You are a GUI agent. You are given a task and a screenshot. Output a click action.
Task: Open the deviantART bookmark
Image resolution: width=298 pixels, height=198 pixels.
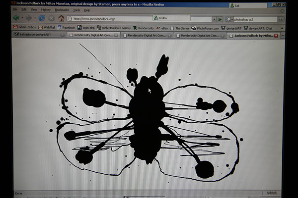pyautogui.click(x=231, y=28)
